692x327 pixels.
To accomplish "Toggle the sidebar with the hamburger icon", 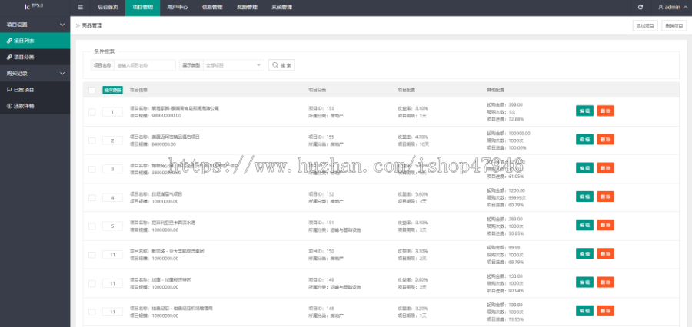I will tap(80, 8).
